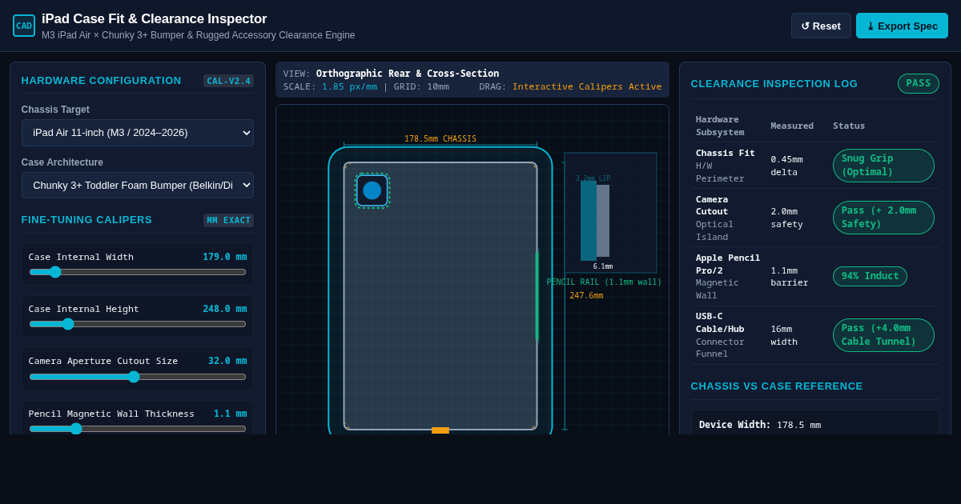The height and width of the screenshot is (504, 961).
Task: Click the 6.1mm thickness label
Action: 603,266
